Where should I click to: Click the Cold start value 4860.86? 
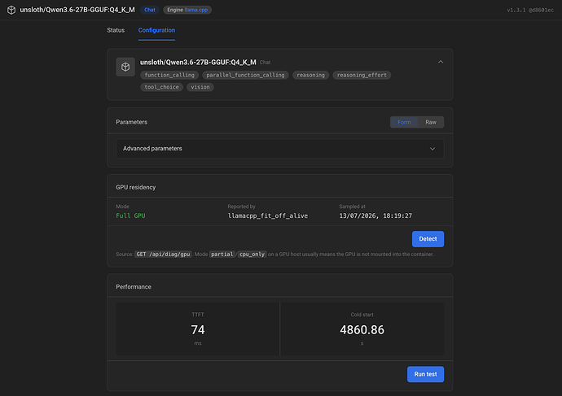tap(362, 329)
